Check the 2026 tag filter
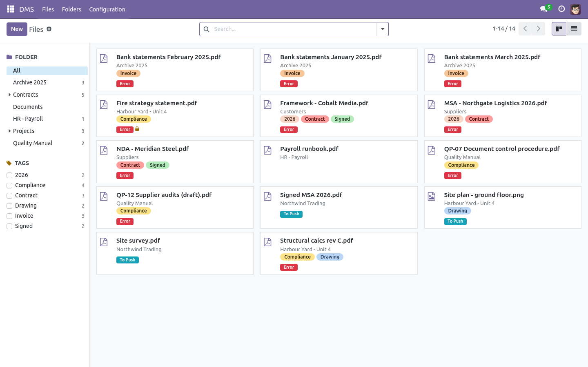The width and height of the screenshot is (588, 367). [x=9, y=175]
